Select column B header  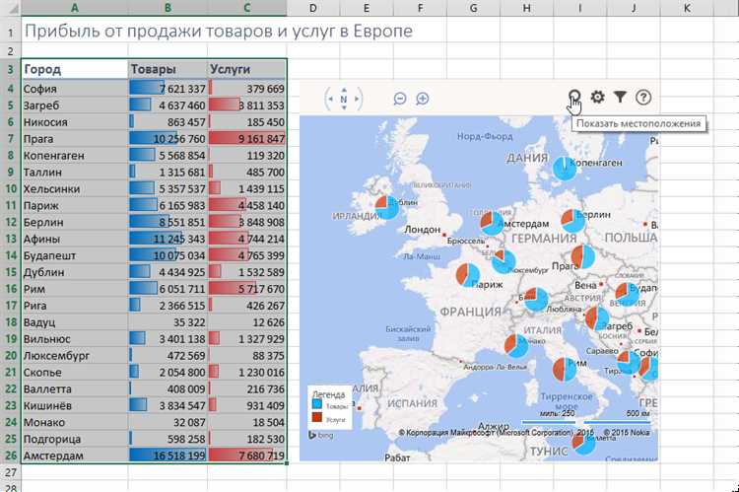pos(168,8)
